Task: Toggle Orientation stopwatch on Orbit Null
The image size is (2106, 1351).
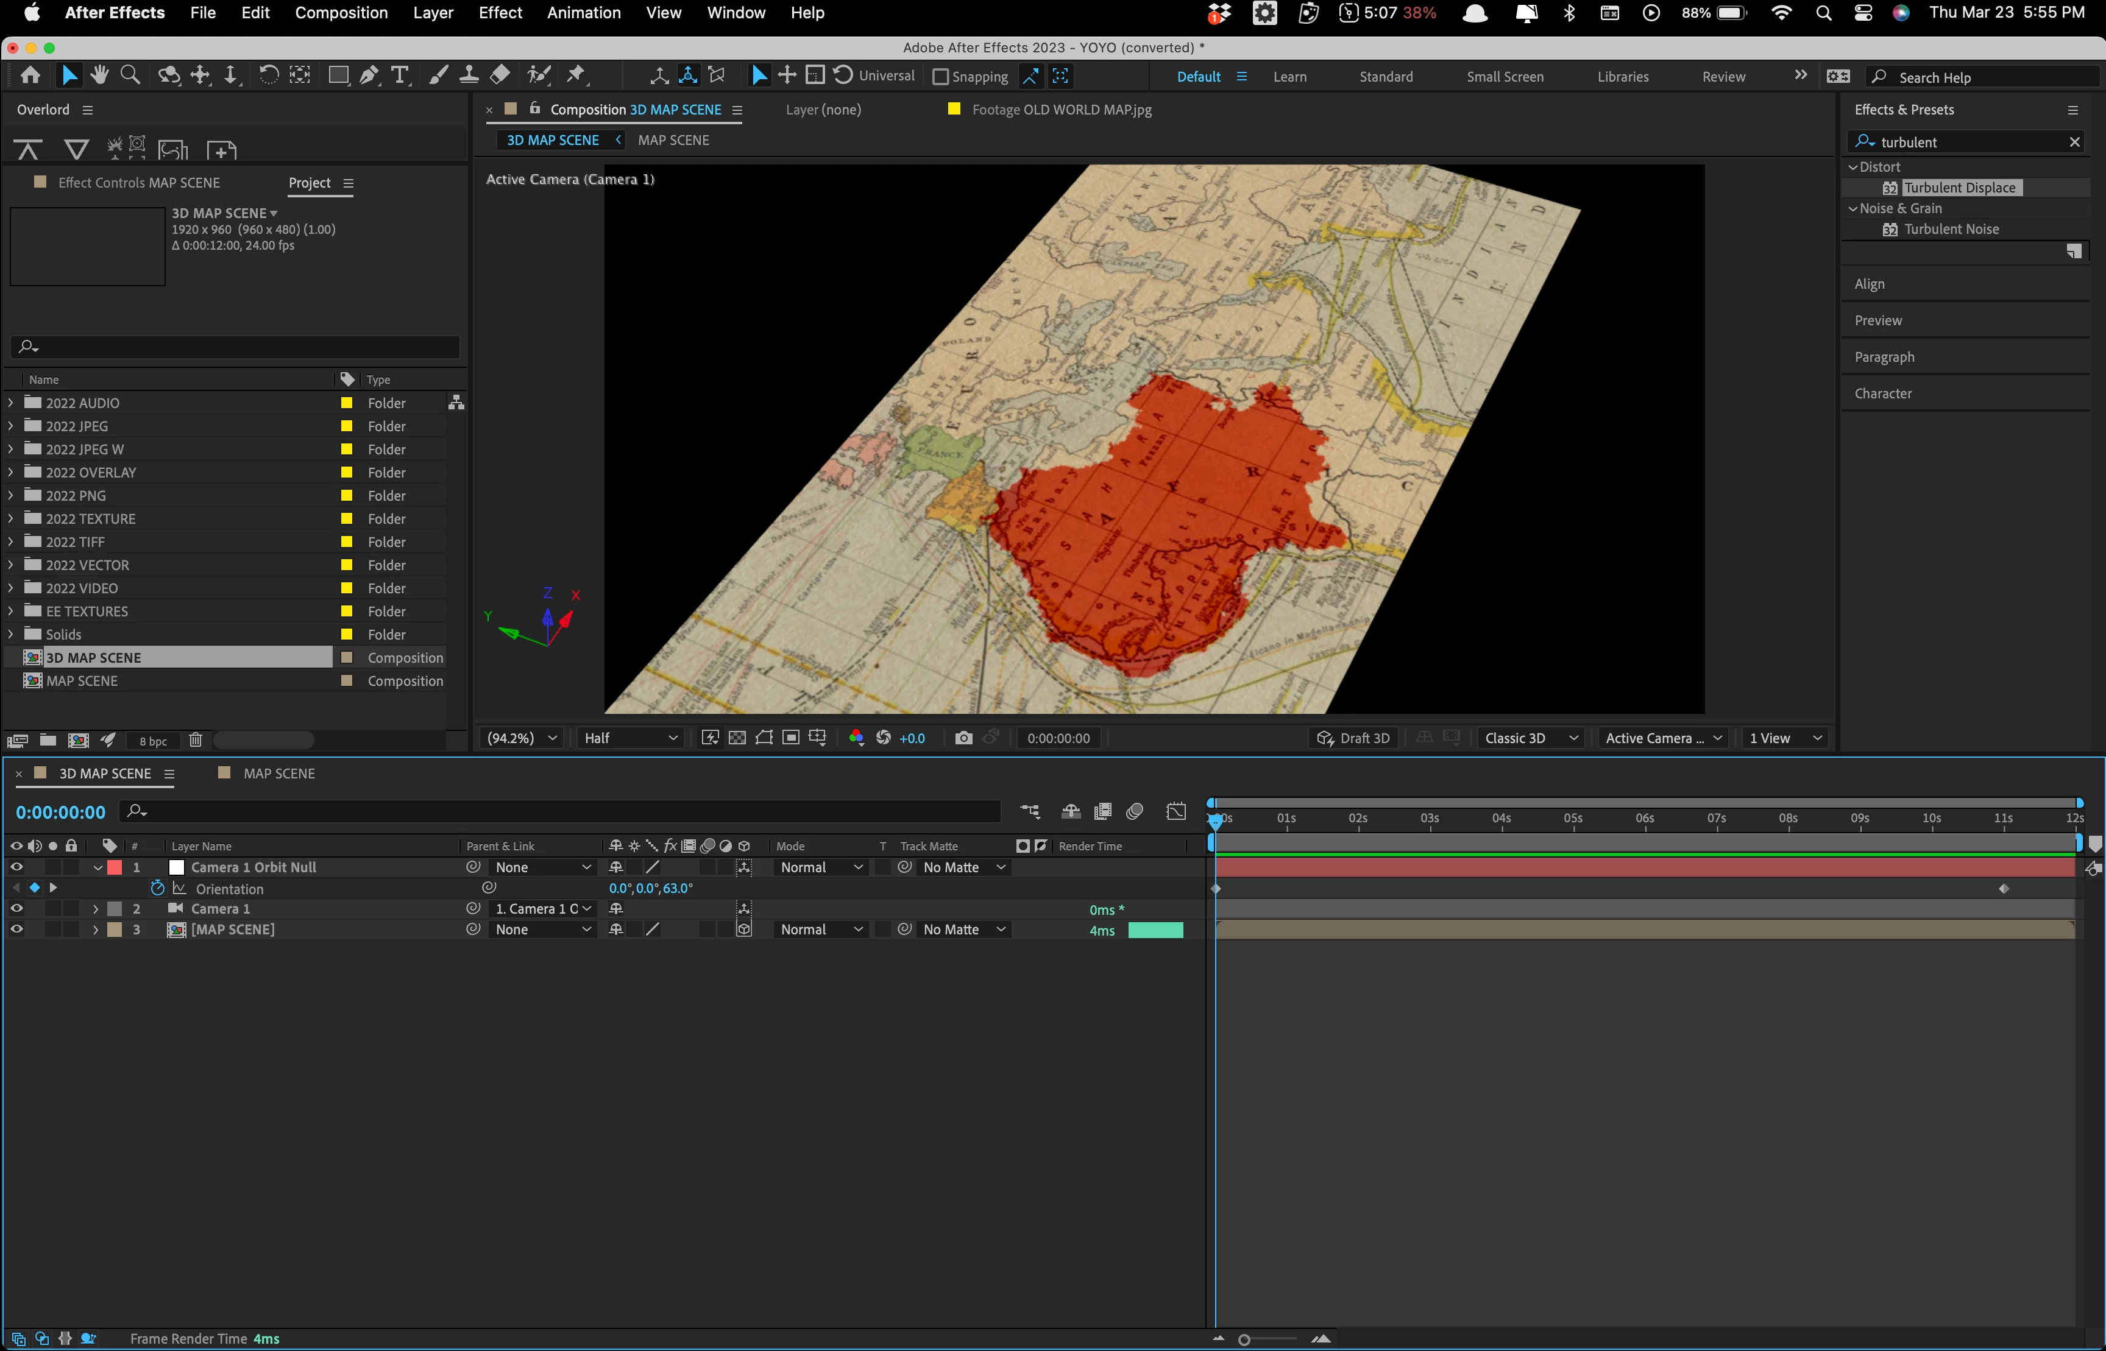Action: click(x=158, y=888)
